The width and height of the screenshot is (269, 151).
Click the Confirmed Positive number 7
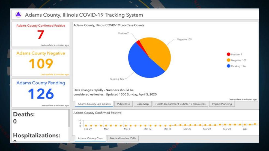tap(41, 35)
